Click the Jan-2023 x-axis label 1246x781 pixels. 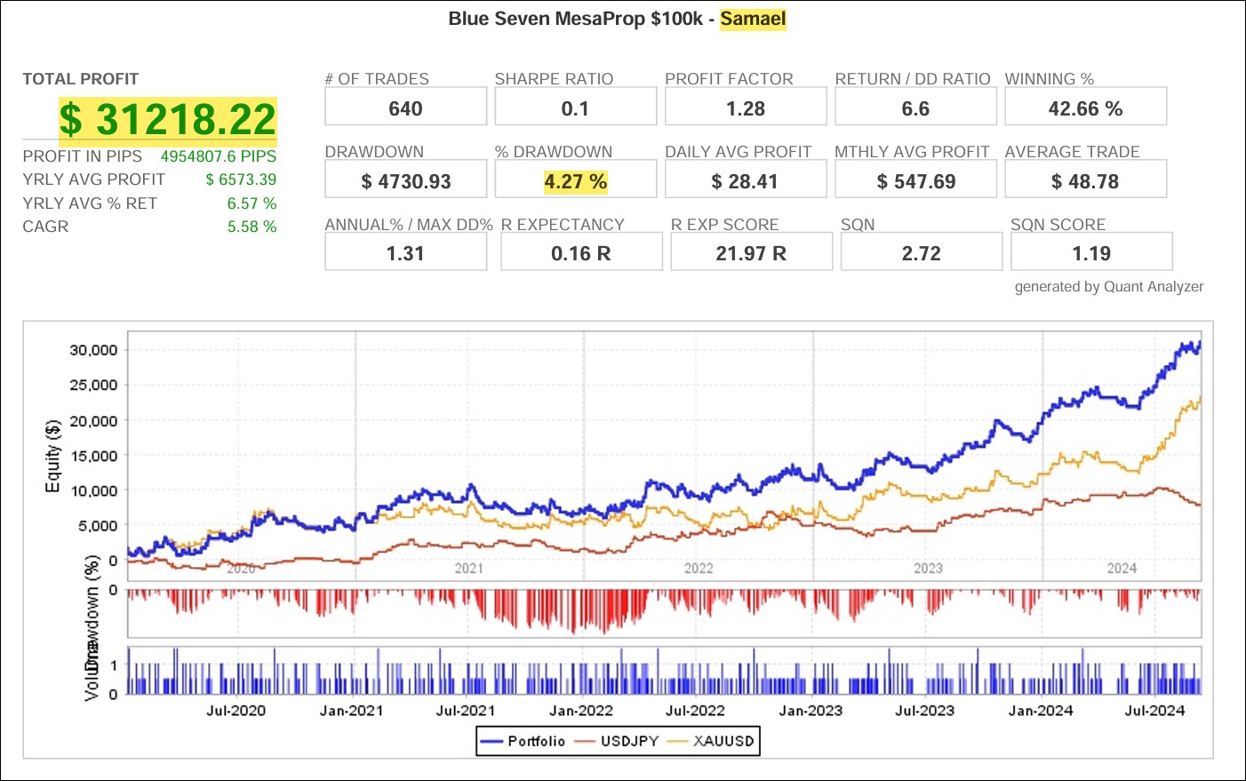tap(811, 711)
